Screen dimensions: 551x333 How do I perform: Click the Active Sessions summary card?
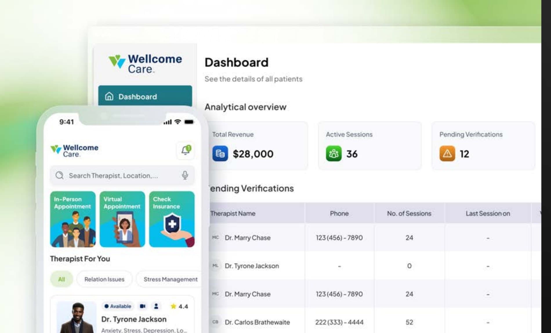tap(370, 146)
